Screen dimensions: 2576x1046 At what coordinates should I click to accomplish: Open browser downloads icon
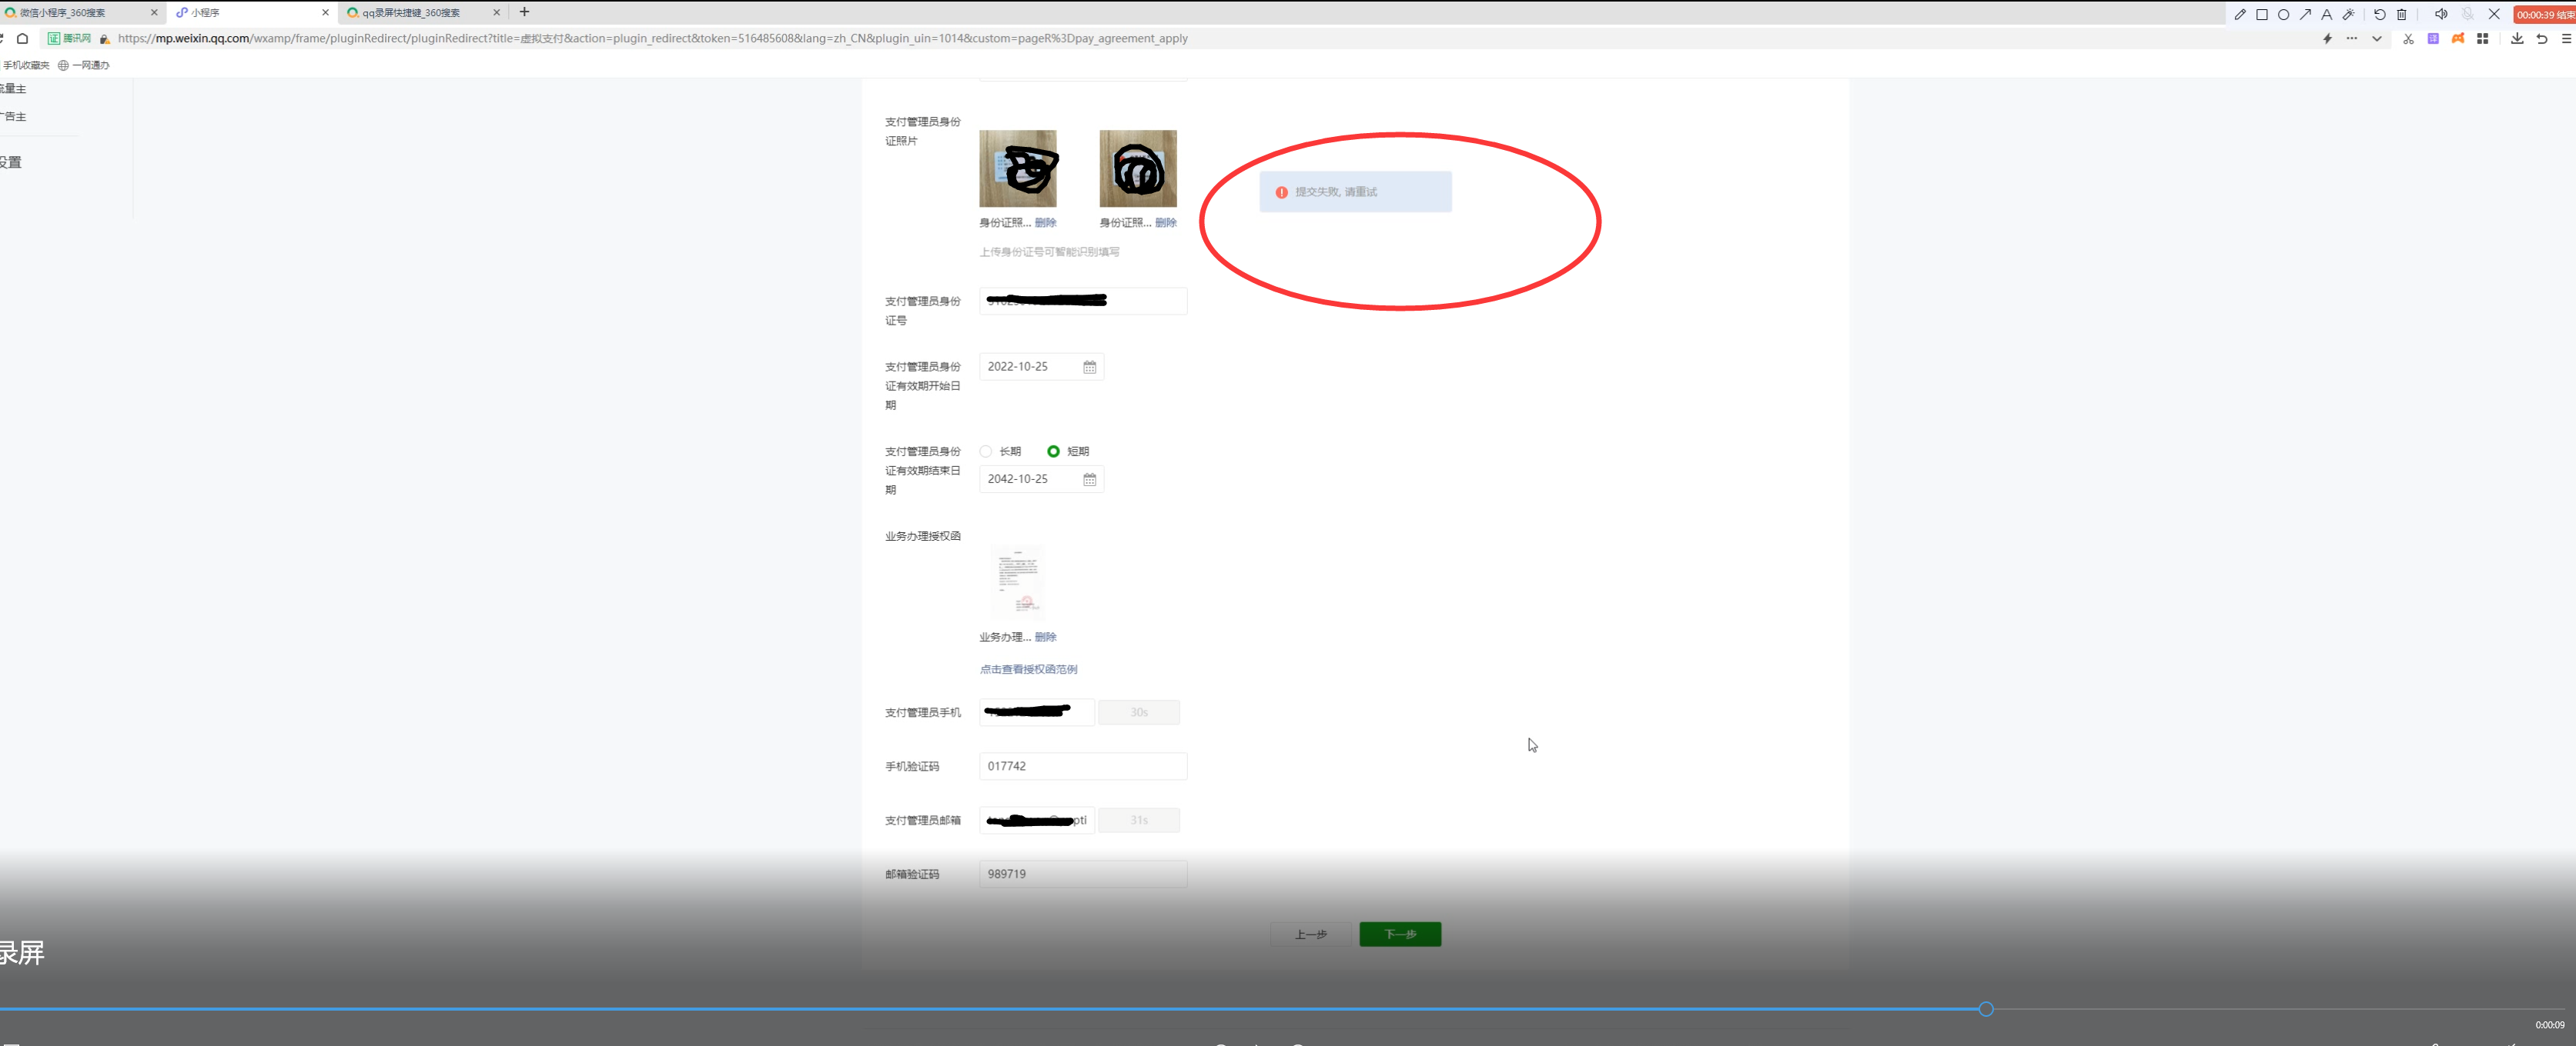click(2517, 38)
